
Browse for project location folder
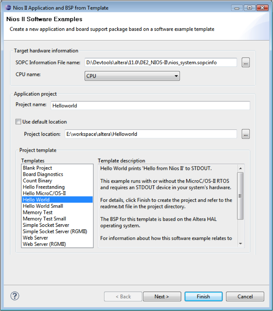click(246, 134)
